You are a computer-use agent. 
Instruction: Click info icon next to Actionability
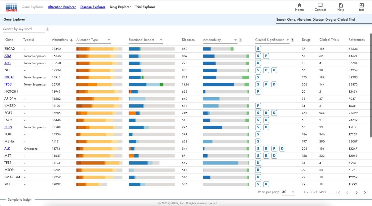(241, 40)
